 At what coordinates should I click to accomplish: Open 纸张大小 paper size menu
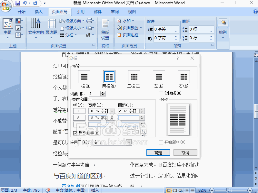click(x=72, y=28)
